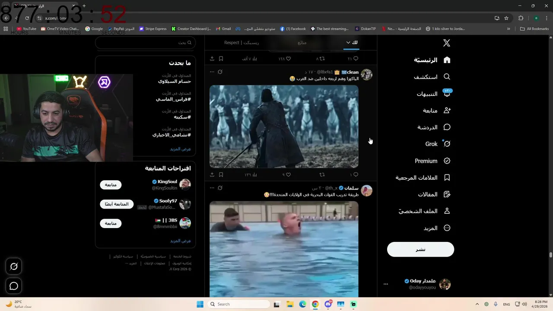Screen dimensions: 553x311
Task: Reply to the top post with 21 replies
Action: tap(353, 58)
